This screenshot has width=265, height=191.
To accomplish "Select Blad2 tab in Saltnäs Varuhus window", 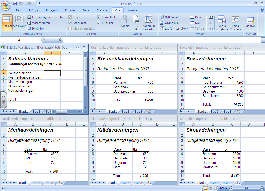I will (x=36, y=111).
